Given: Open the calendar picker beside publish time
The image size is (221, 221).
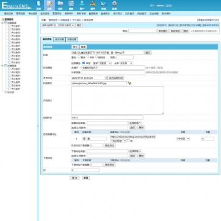Looking at the screenshot, I should click(x=106, y=78).
